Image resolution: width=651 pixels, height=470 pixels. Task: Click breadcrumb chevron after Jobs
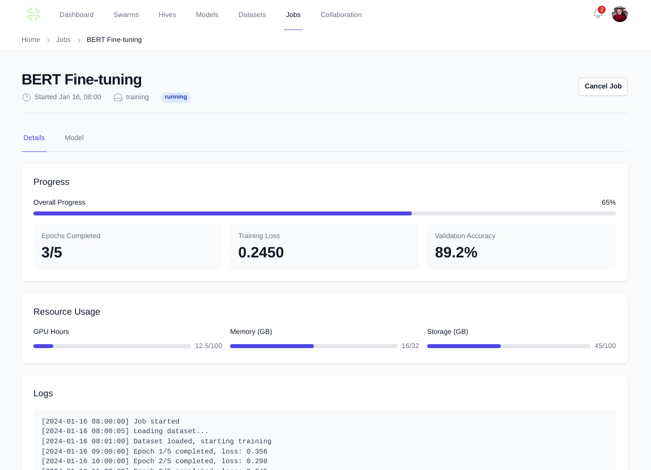(79, 40)
